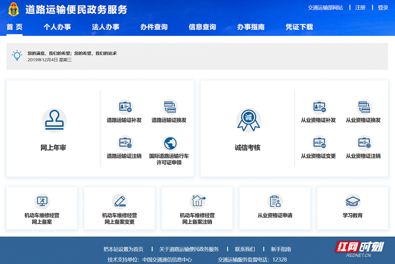Click 学习教育 graduation cap icon
395x264 pixels.
[x=352, y=201]
